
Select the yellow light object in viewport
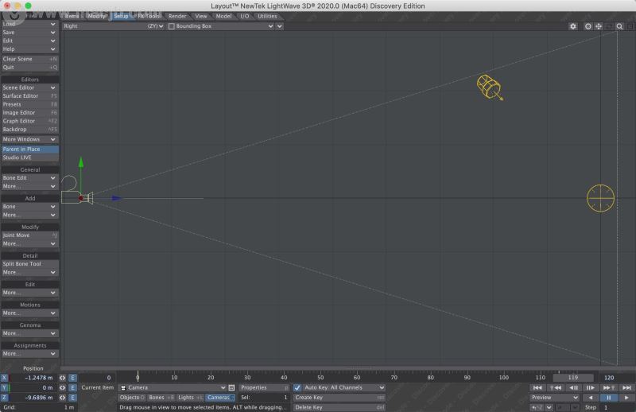pyautogui.click(x=490, y=87)
